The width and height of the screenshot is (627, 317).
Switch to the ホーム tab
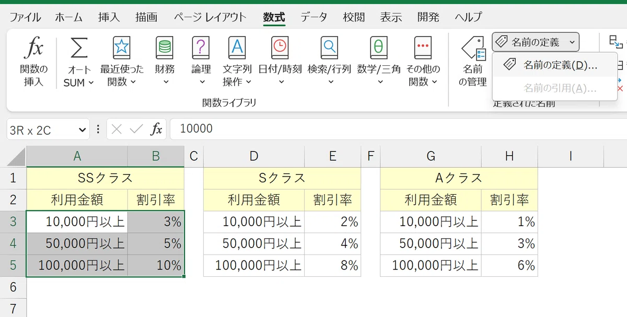(x=68, y=17)
